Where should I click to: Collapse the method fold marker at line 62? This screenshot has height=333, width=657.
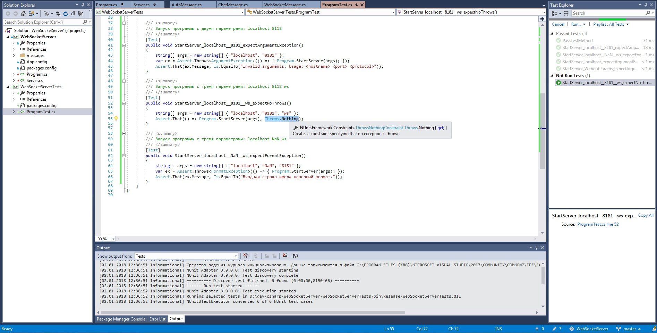pos(124,156)
